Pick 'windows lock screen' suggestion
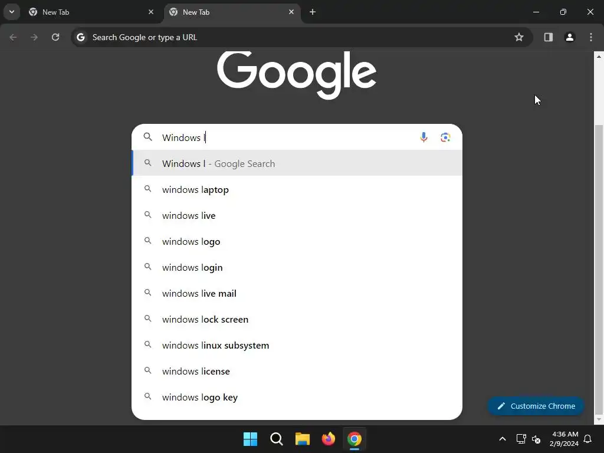Image resolution: width=604 pixels, height=453 pixels. pyautogui.click(x=297, y=319)
